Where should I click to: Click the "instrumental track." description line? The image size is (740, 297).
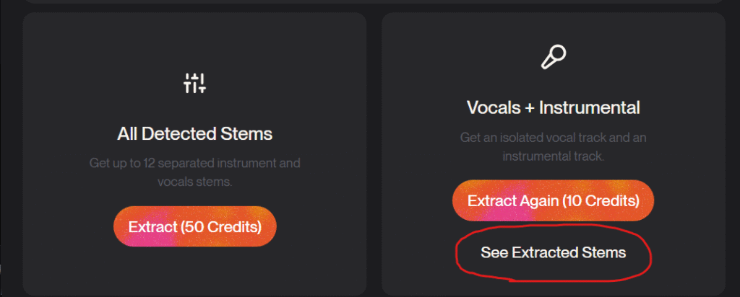click(553, 155)
